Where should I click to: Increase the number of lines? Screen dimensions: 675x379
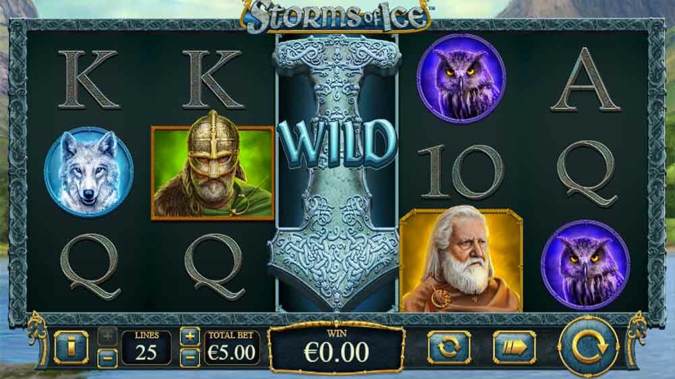(x=107, y=335)
